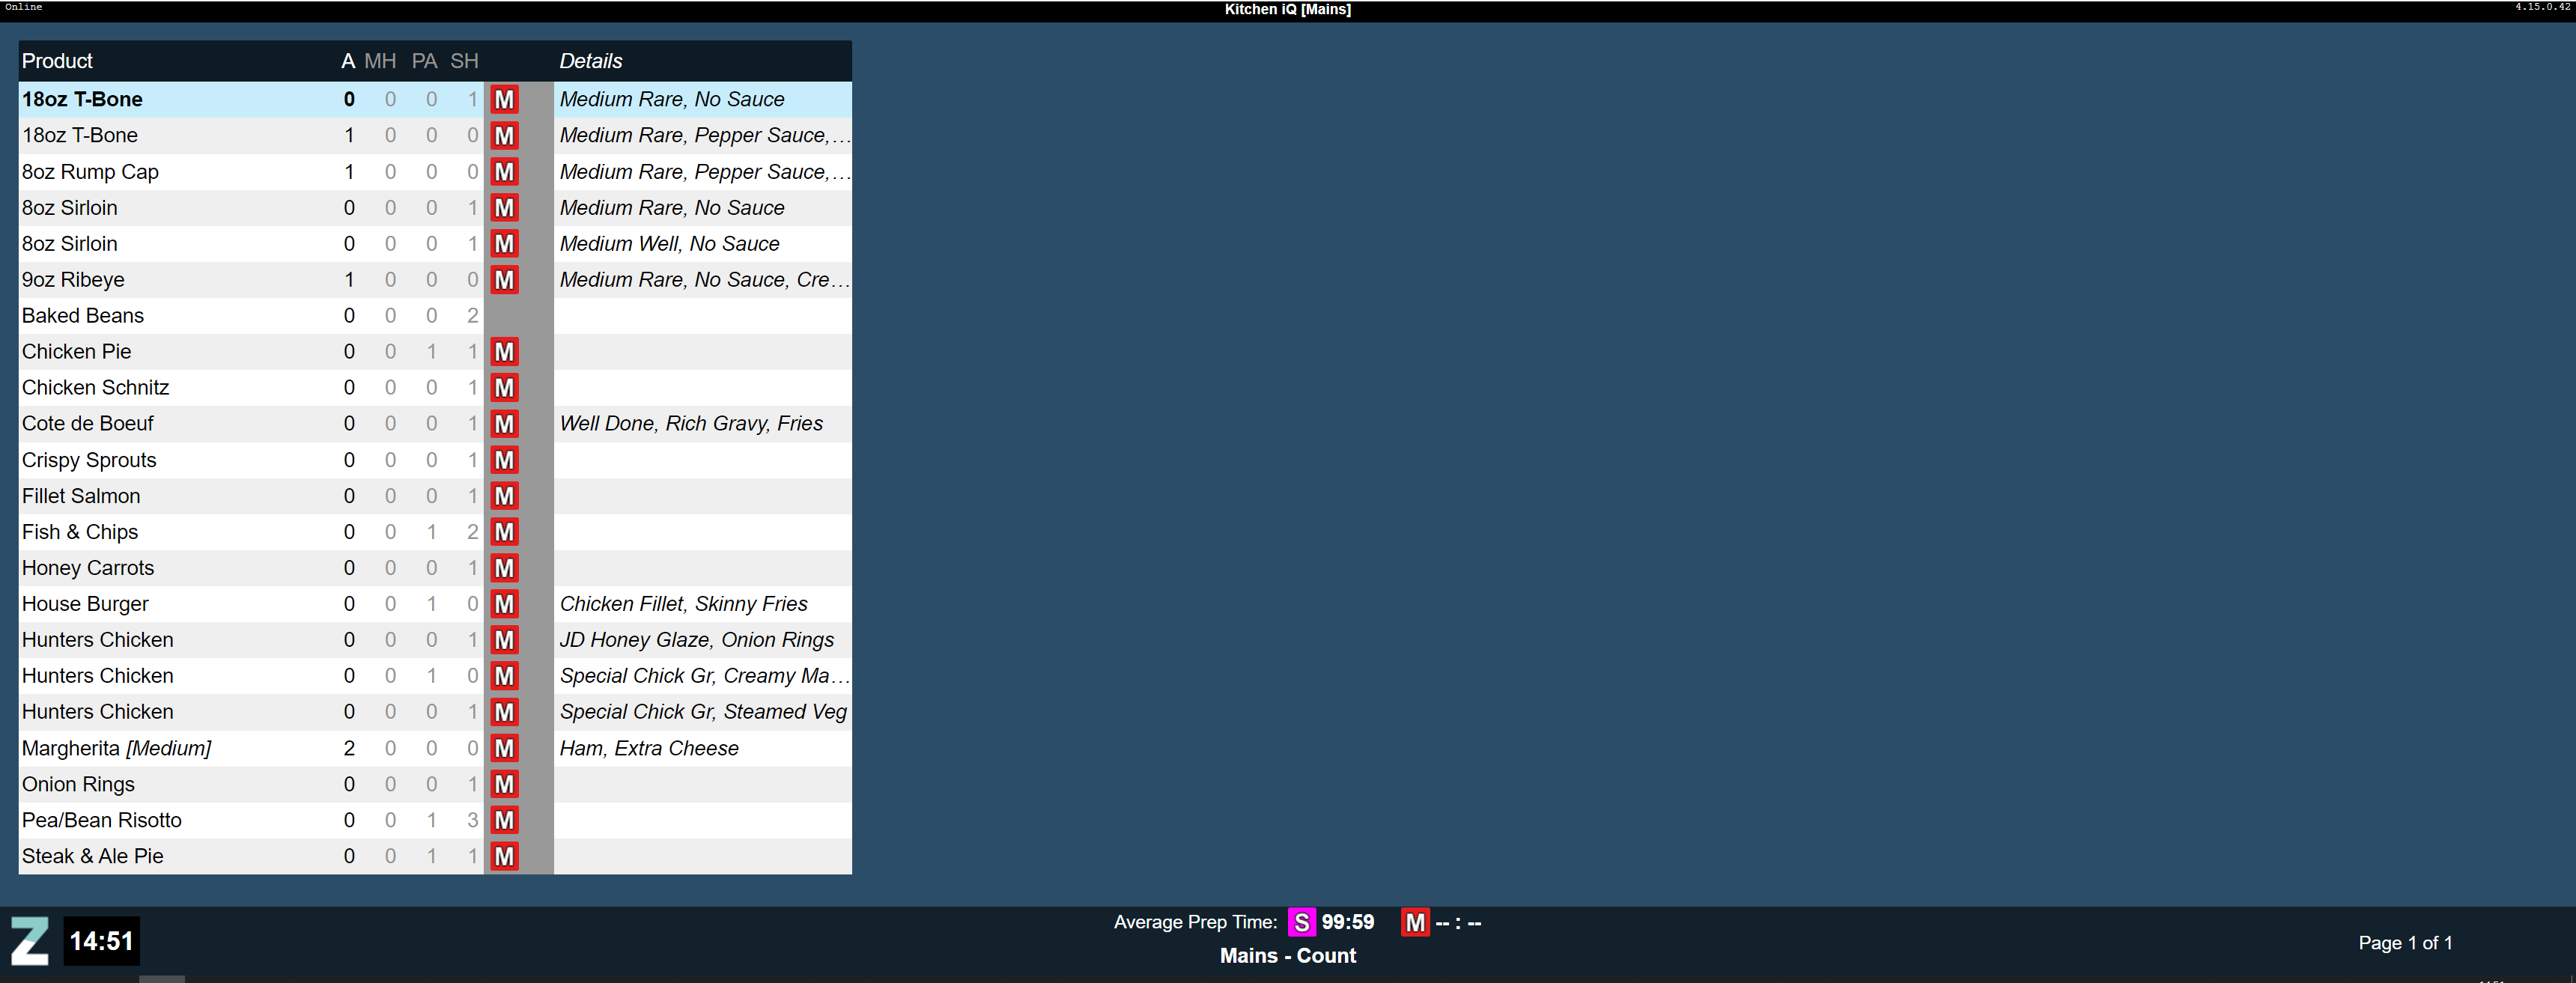Click the red M icon on Fish & Chips row
Screen dimensions: 2576x983
click(504, 532)
